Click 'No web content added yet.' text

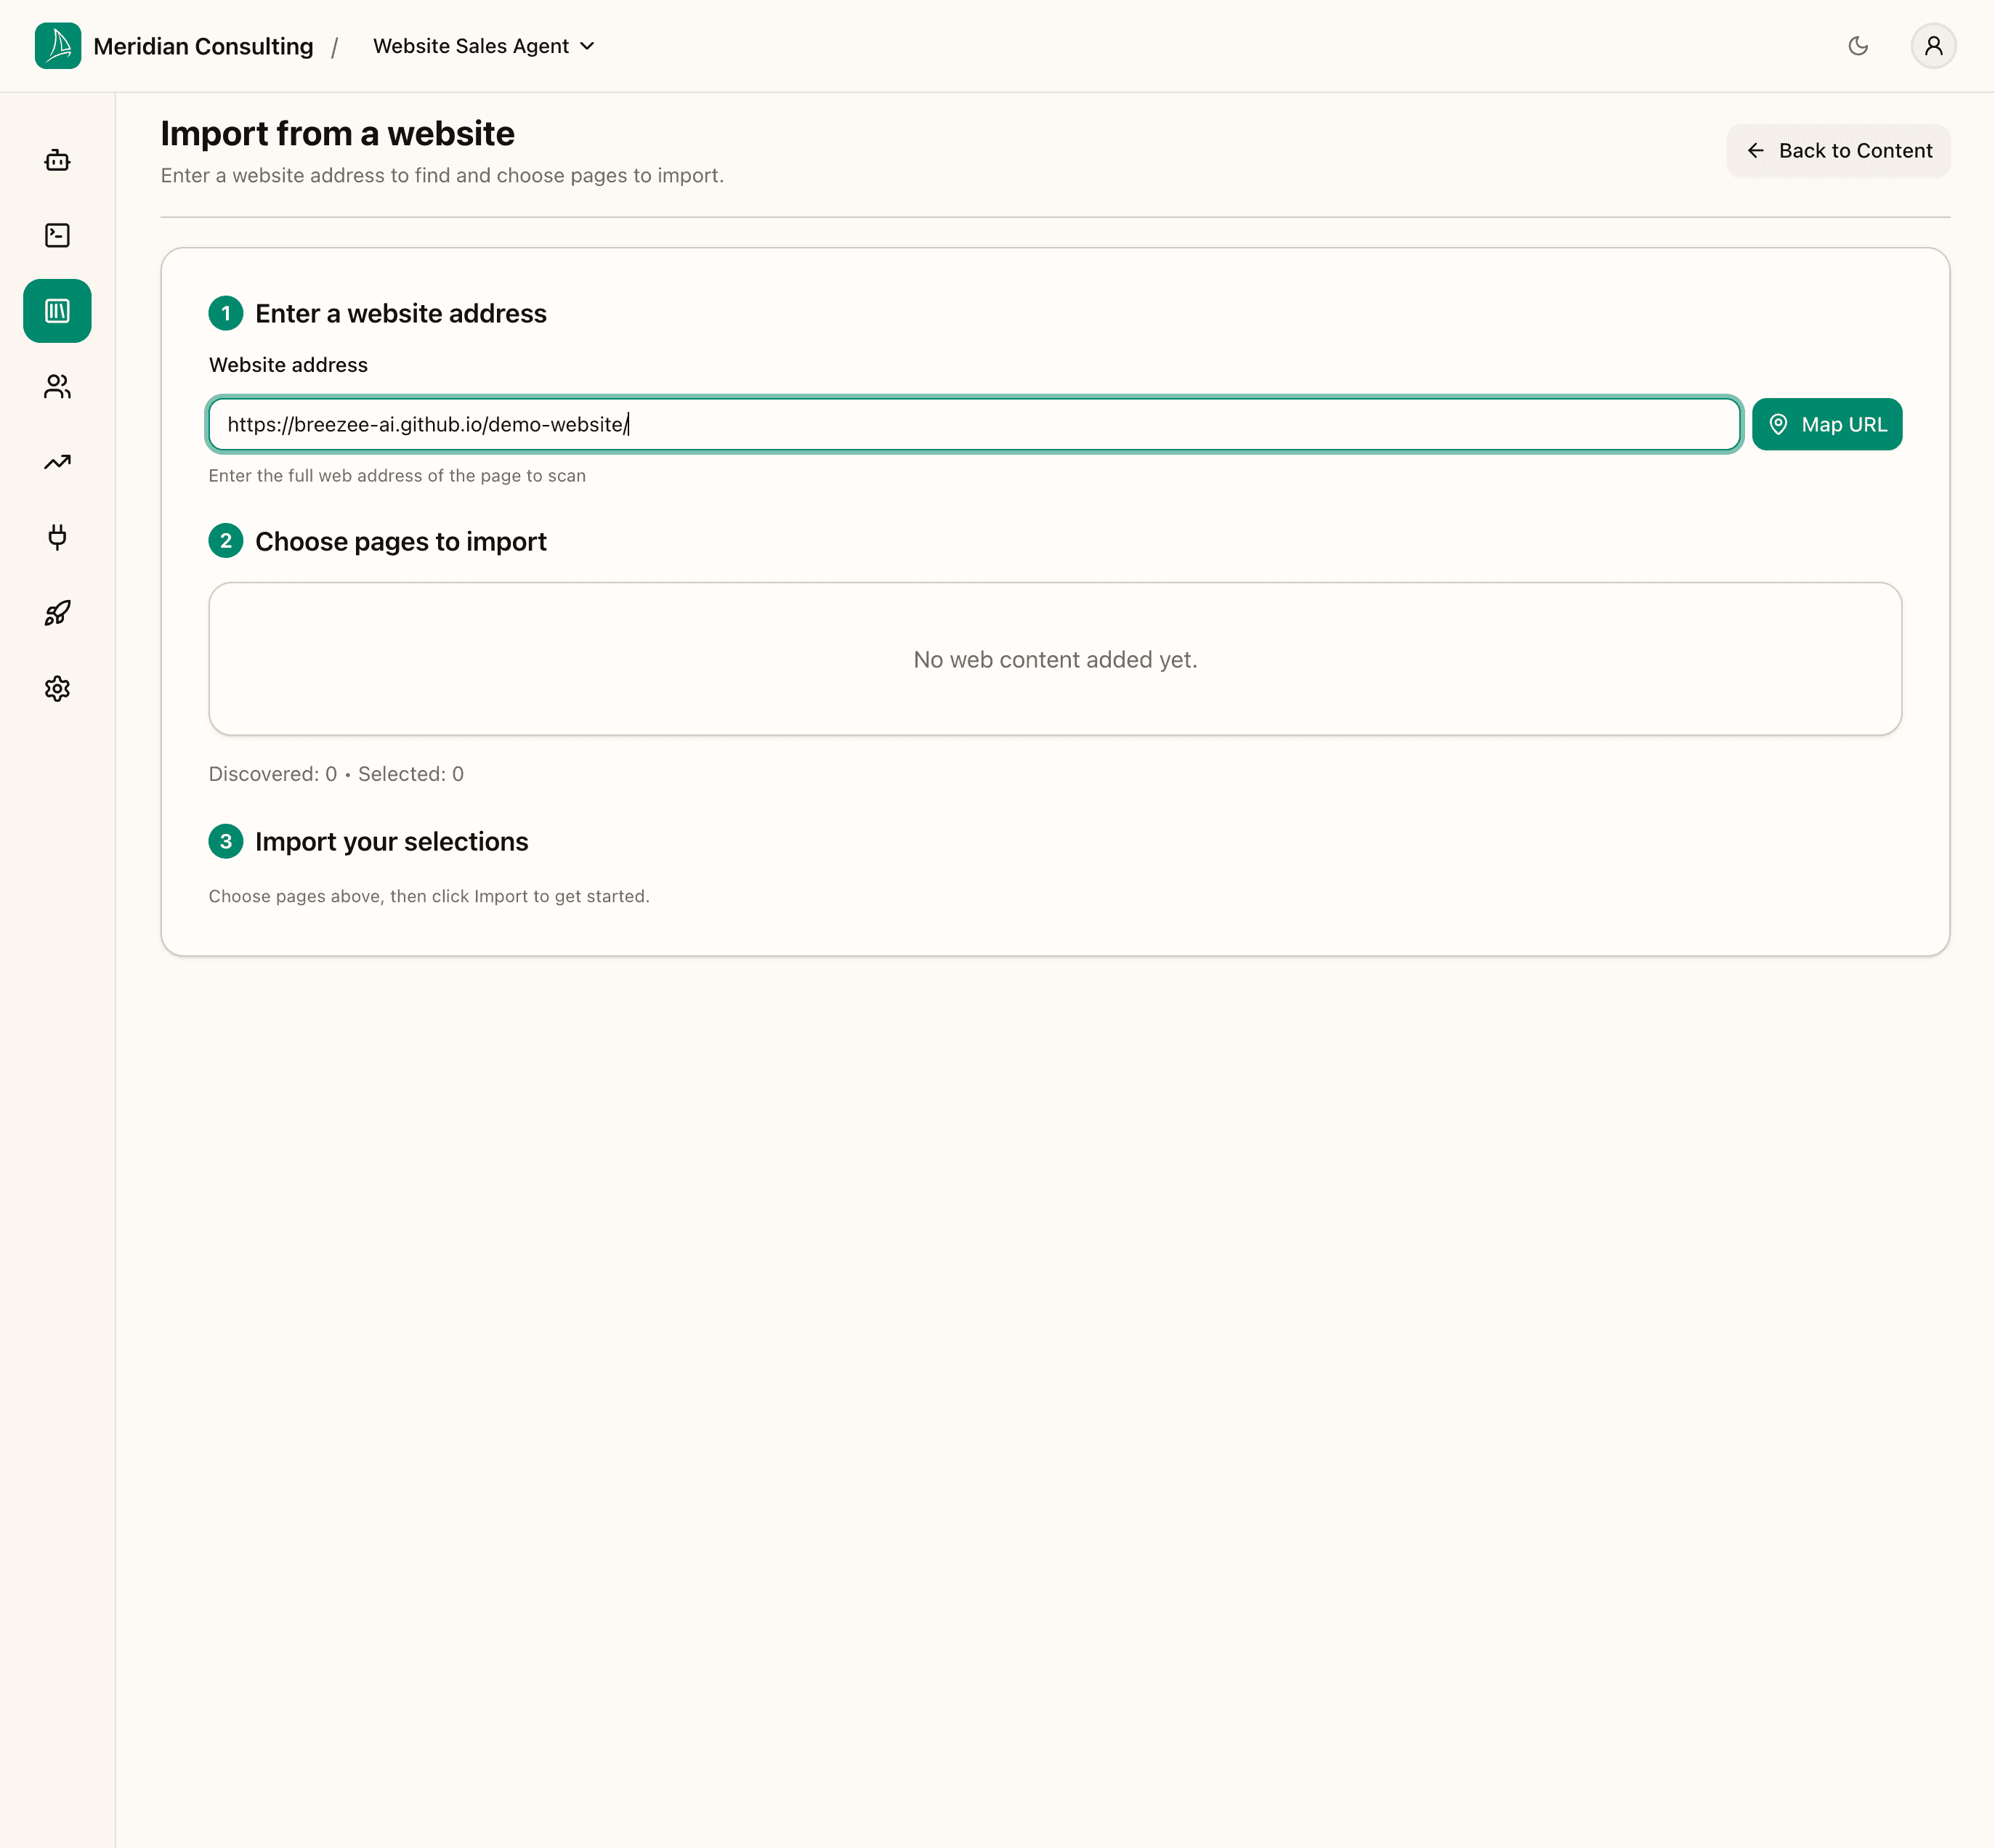(x=1055, y=660)
